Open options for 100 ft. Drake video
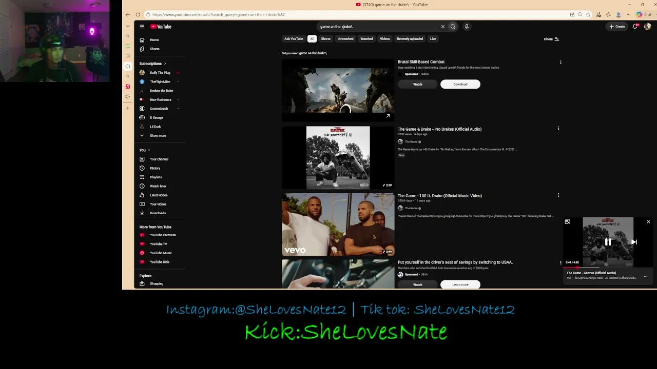 pos(558,195)
